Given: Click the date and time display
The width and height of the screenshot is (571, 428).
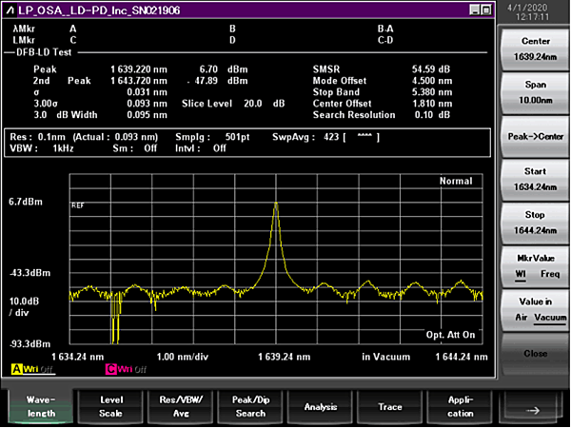Looking at the screenshot, I should pyautogui.click(x=527, y=12).
